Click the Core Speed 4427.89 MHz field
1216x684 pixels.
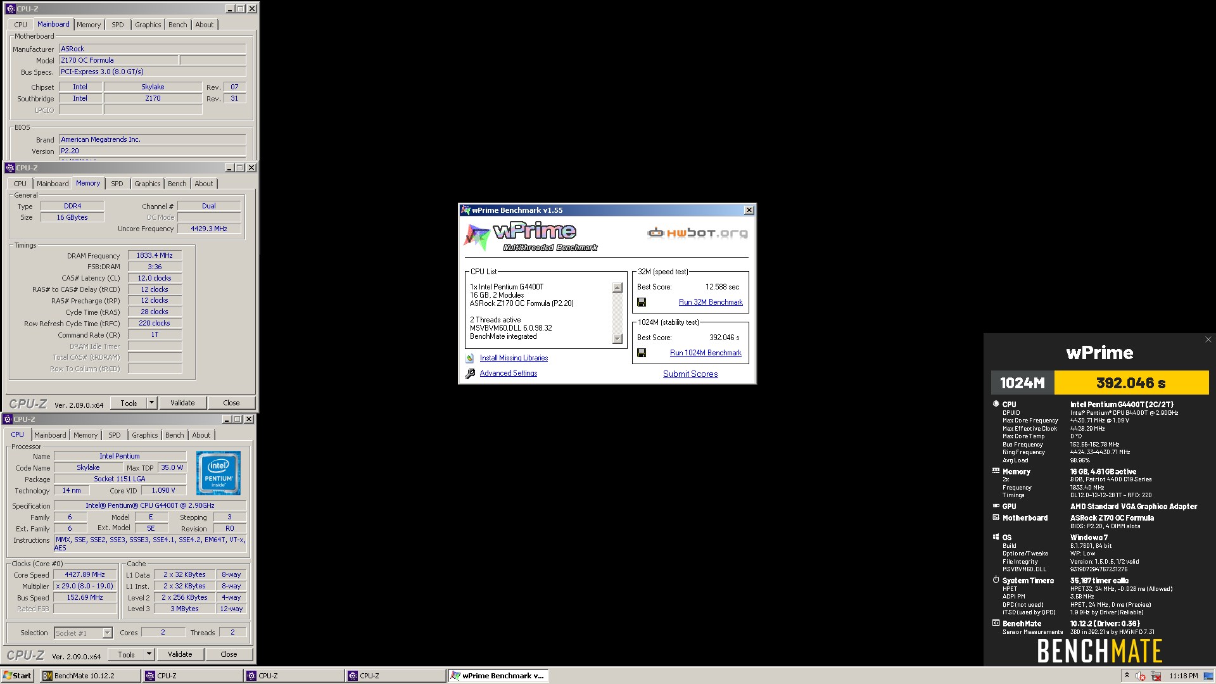(x=85, y=575)
